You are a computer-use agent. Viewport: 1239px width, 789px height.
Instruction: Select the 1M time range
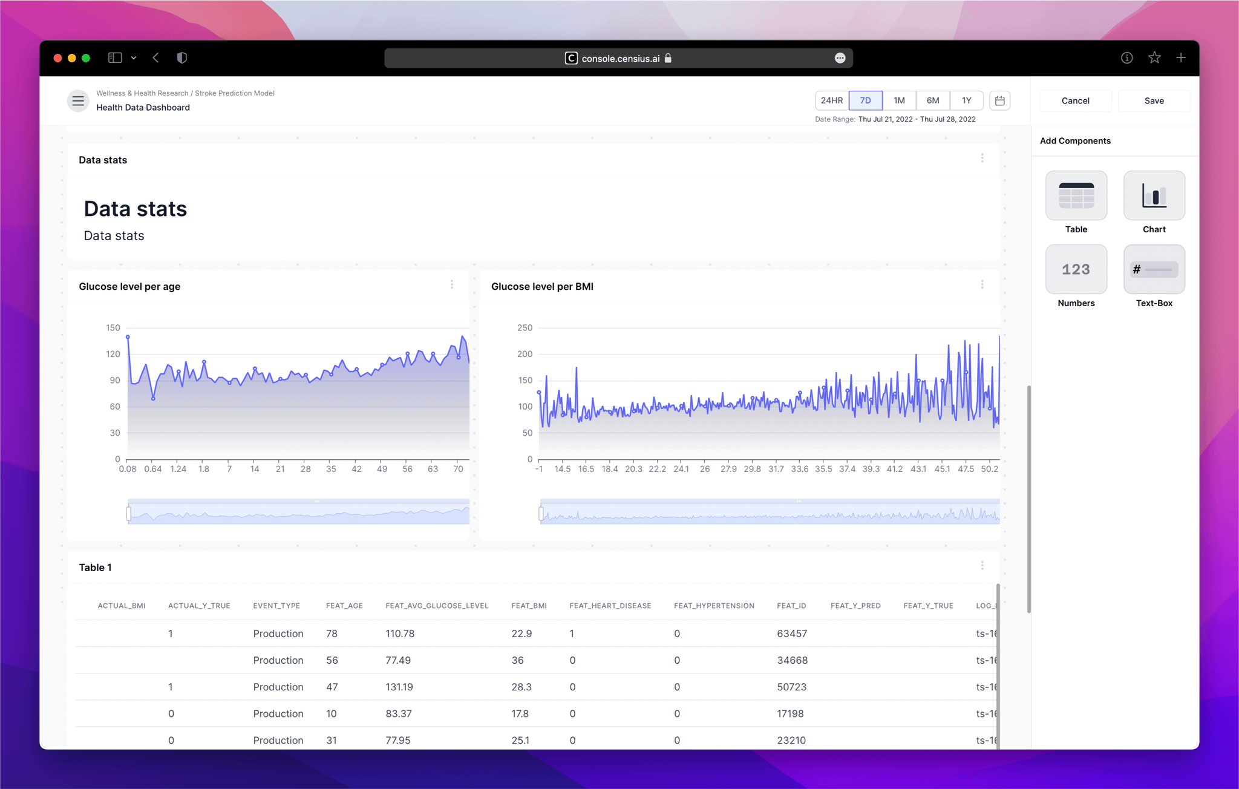pos(900,100)
